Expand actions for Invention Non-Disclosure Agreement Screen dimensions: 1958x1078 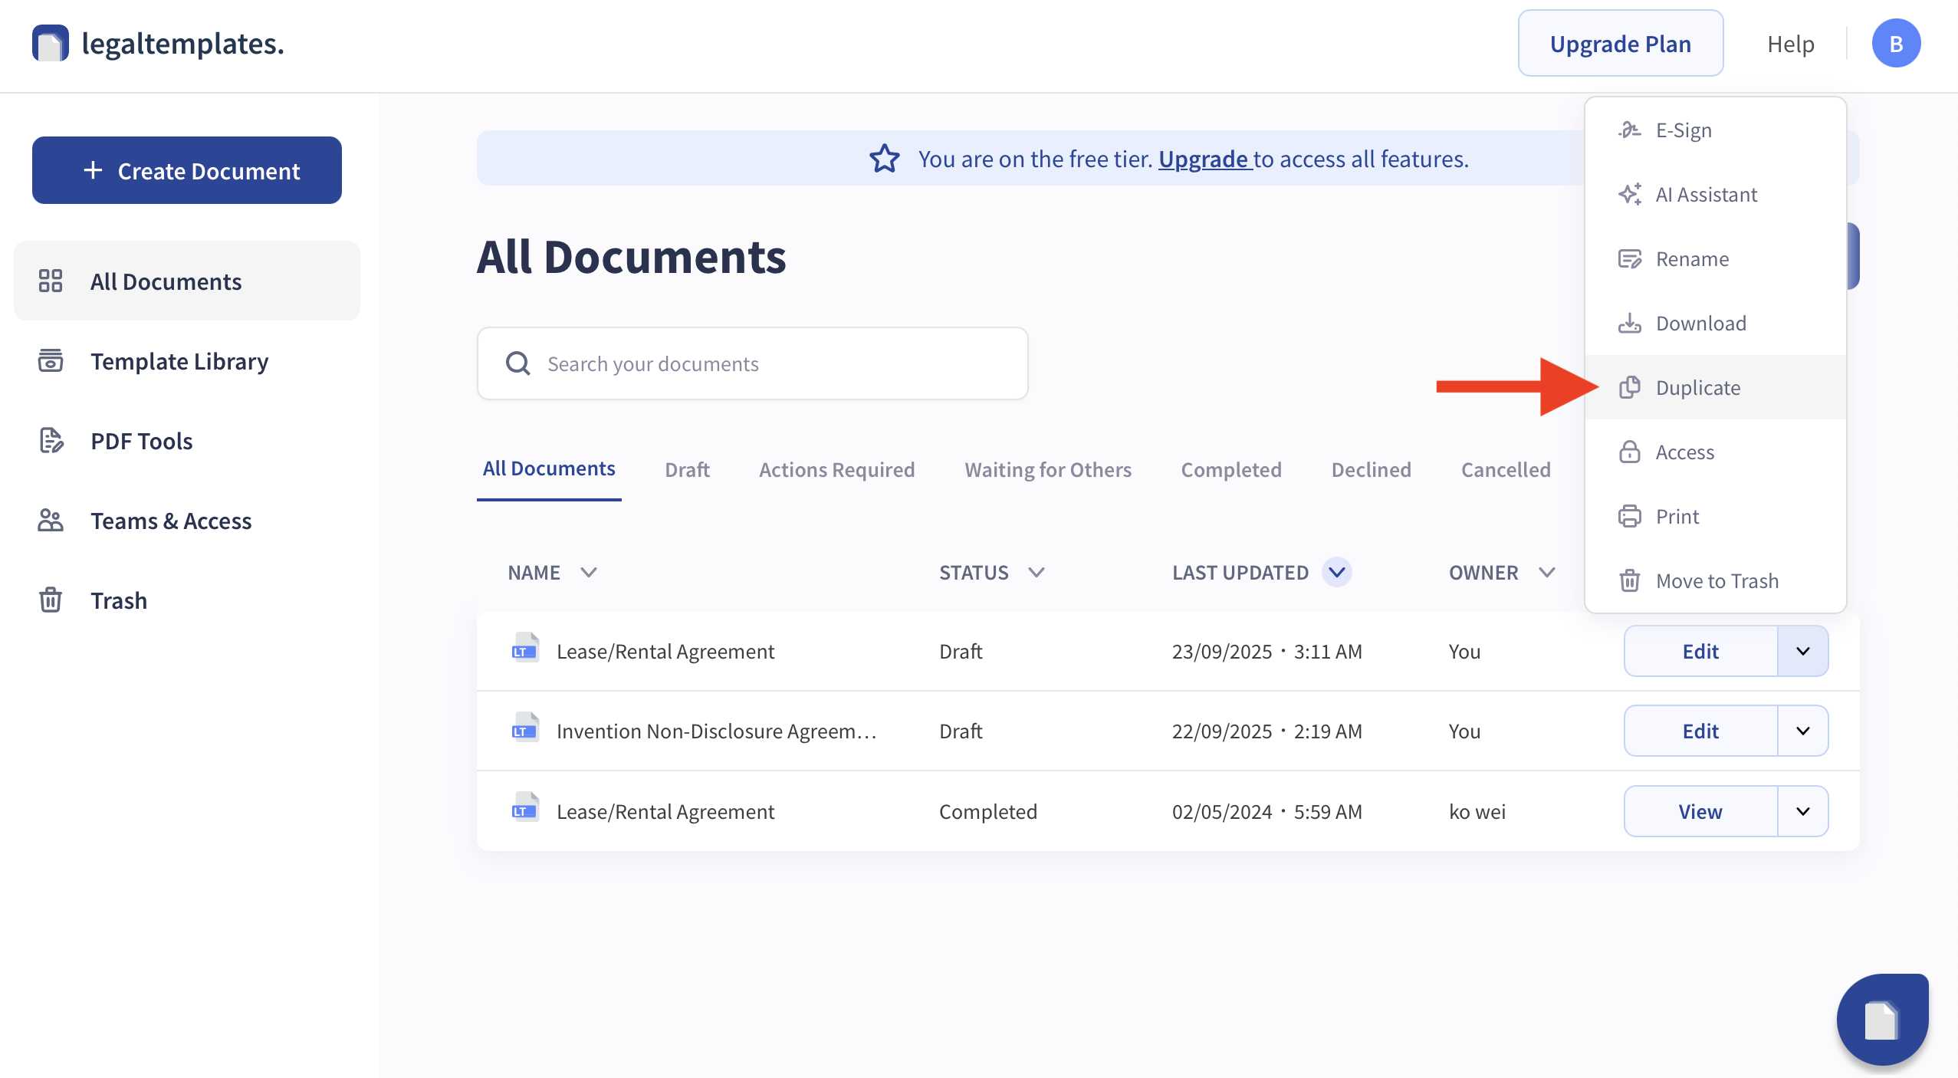[x=1802, y=731]
